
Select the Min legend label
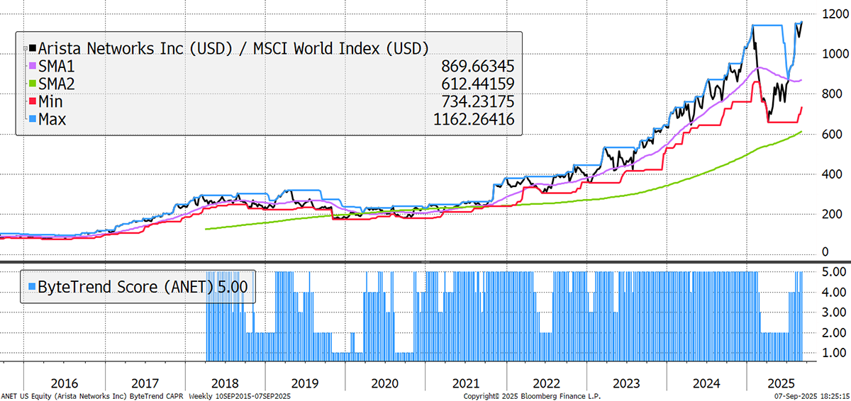(x=52, y=102)
